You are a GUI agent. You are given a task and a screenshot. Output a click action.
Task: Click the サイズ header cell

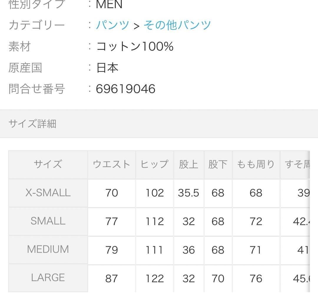pyautogui.click(x=48, y=164)
